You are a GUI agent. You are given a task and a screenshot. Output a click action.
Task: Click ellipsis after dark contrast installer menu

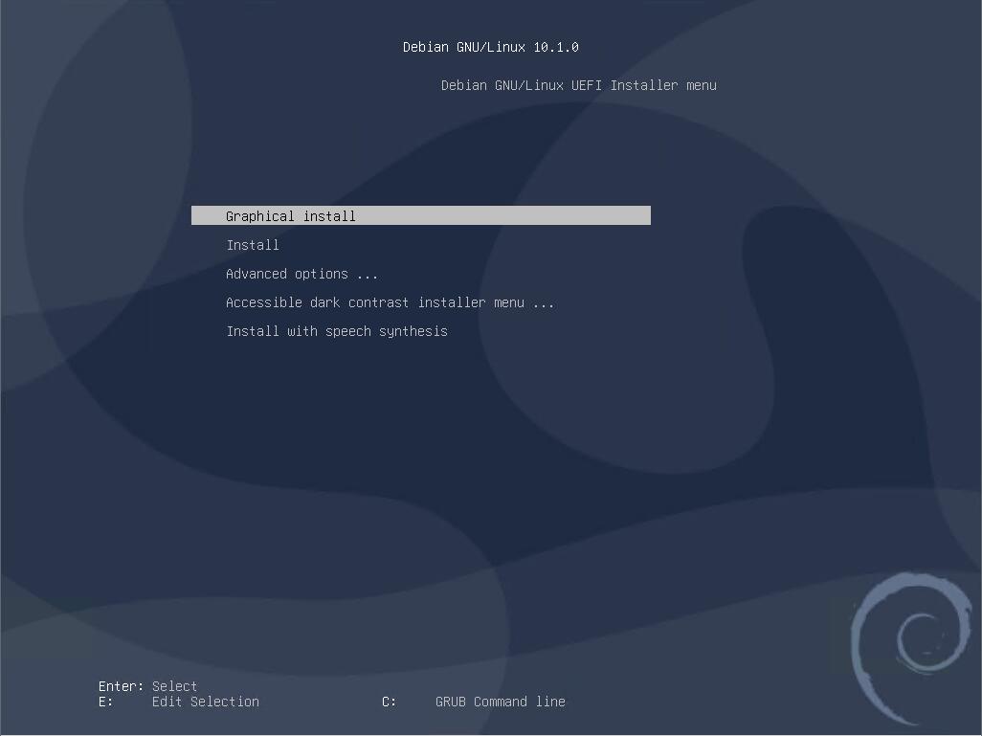point(544,302)
